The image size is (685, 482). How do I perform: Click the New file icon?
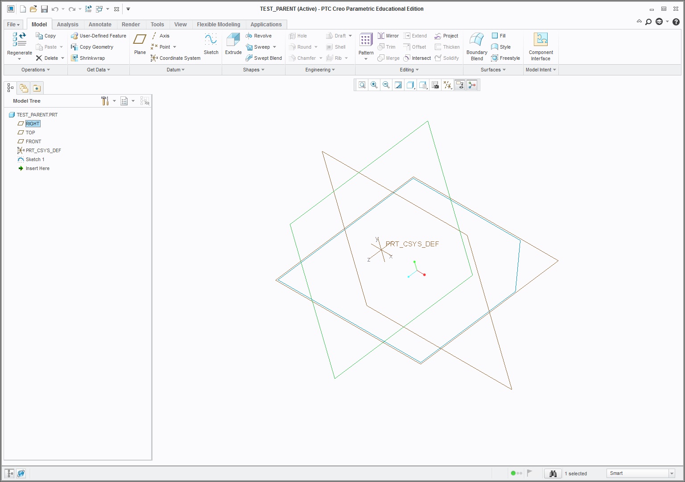click(23, 9)
